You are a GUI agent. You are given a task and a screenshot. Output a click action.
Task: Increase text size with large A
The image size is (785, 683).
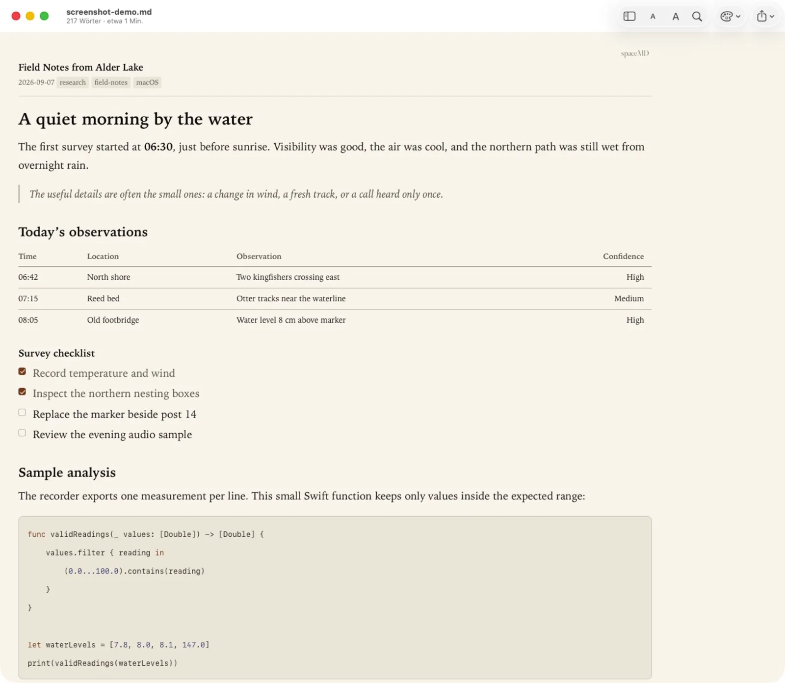676,17
